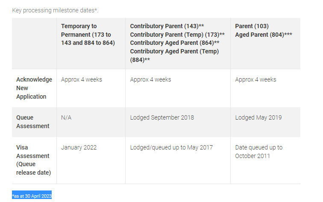Click the highlighted '*as at 30 April 2023' footnote
323x202 pixels.
pos(32,196)
